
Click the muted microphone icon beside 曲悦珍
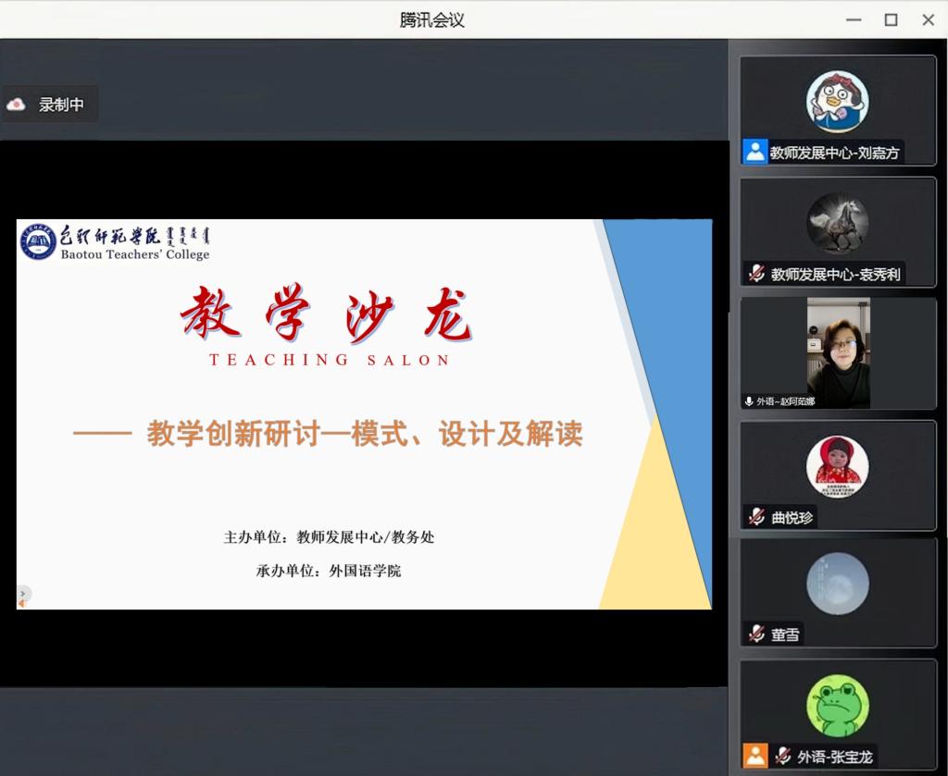coord(756,518)
